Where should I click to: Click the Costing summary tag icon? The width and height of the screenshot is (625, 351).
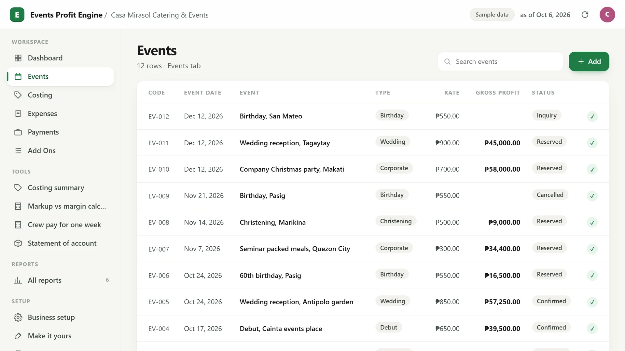click(x=18, y=188)
